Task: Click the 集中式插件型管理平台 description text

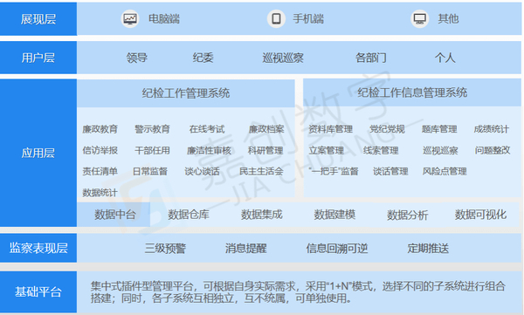Action: pyautogui.click(x=298, y=292)
